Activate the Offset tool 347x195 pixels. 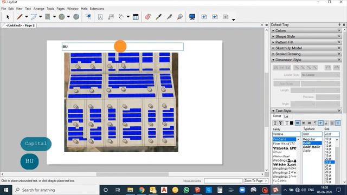[x=88, y=17]
